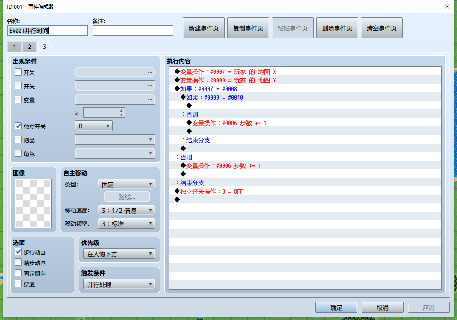
Task: Open the 优先级 dropdown
Action: click(119, 254)
